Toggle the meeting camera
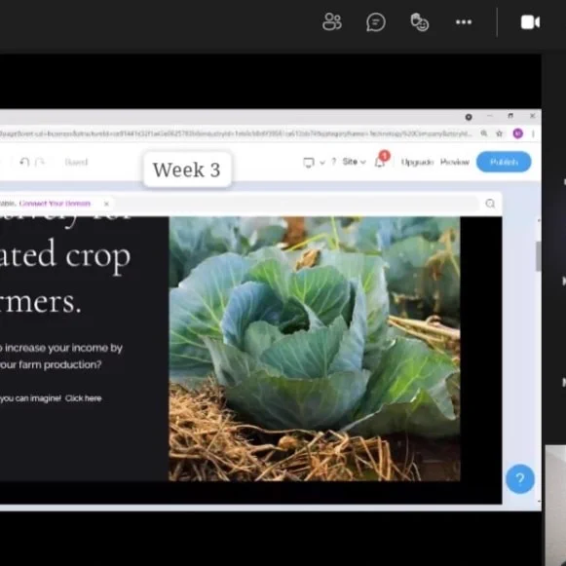 (530, 22)
